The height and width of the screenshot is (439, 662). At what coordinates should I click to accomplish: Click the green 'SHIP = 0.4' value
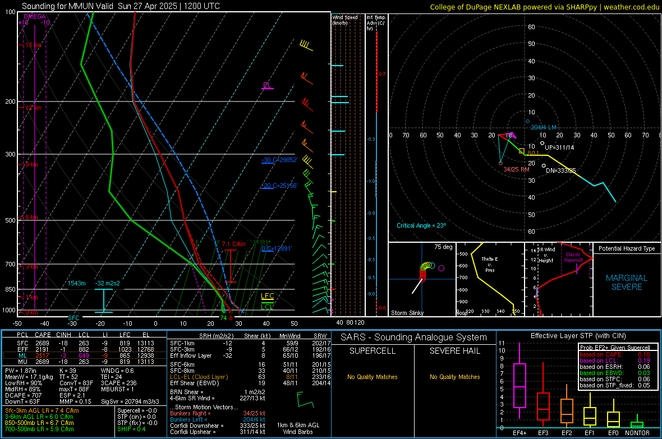pyautogui.click(x=131, y=429)
